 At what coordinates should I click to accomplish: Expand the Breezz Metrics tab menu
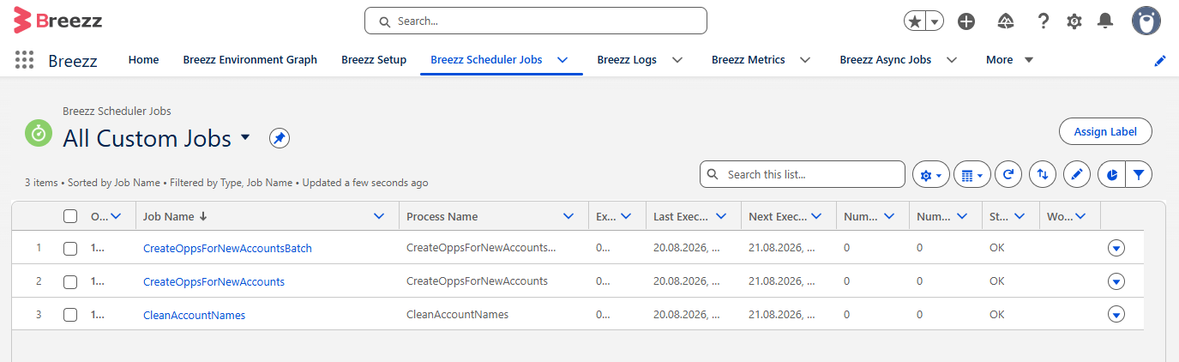[x=805, y=60]
